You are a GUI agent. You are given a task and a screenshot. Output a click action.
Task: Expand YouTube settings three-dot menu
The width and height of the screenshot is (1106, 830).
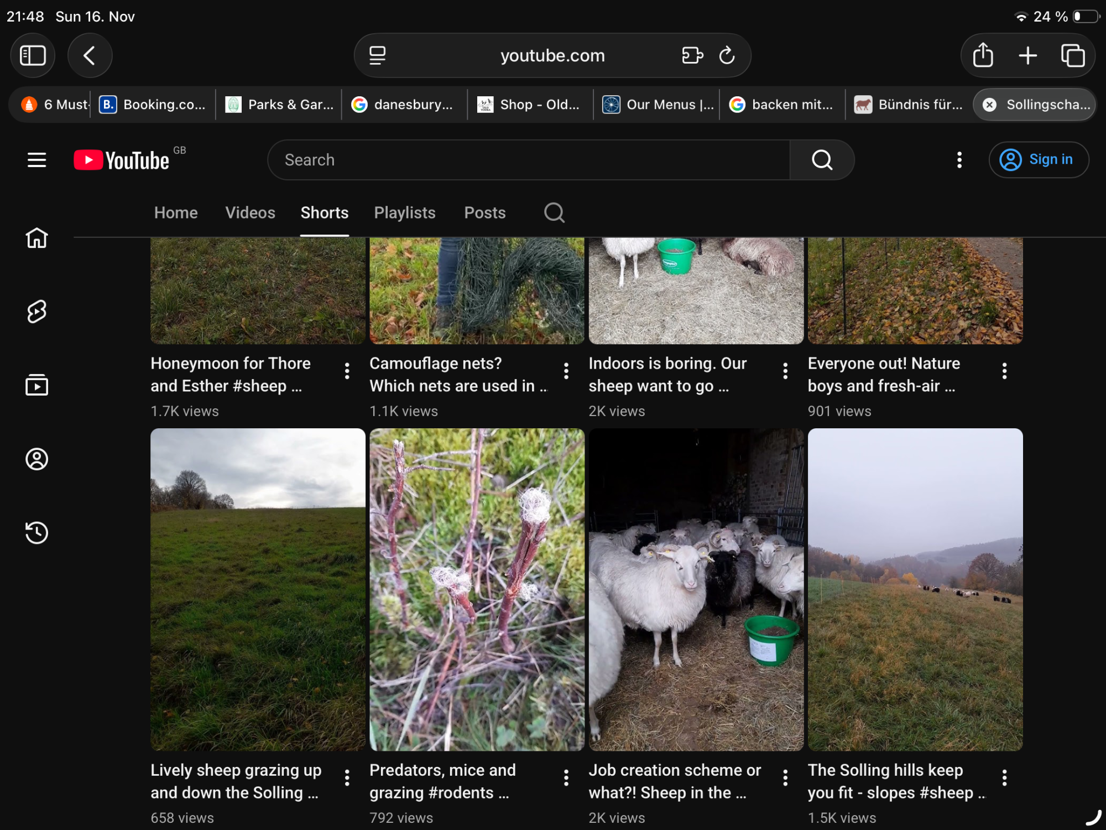point(959,160)
